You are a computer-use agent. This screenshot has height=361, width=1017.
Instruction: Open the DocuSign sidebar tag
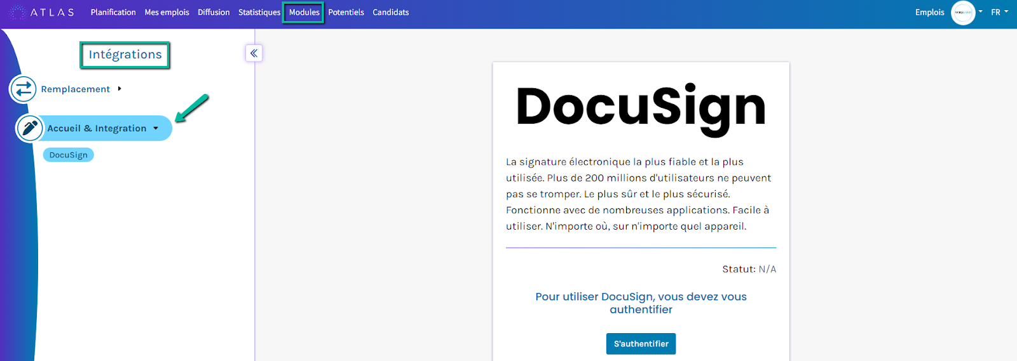click(69, 155)
